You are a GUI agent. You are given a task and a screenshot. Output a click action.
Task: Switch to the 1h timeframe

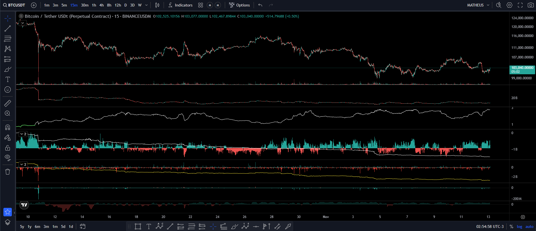(x=94, y=5)
